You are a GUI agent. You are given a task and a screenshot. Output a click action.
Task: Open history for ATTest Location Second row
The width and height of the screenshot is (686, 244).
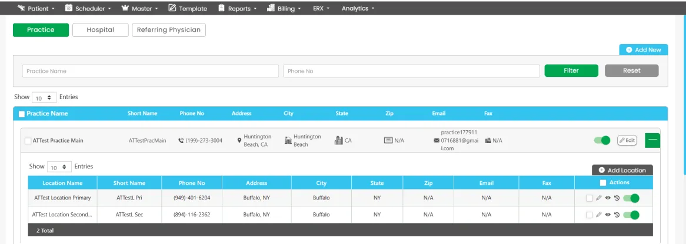point(617,215)
